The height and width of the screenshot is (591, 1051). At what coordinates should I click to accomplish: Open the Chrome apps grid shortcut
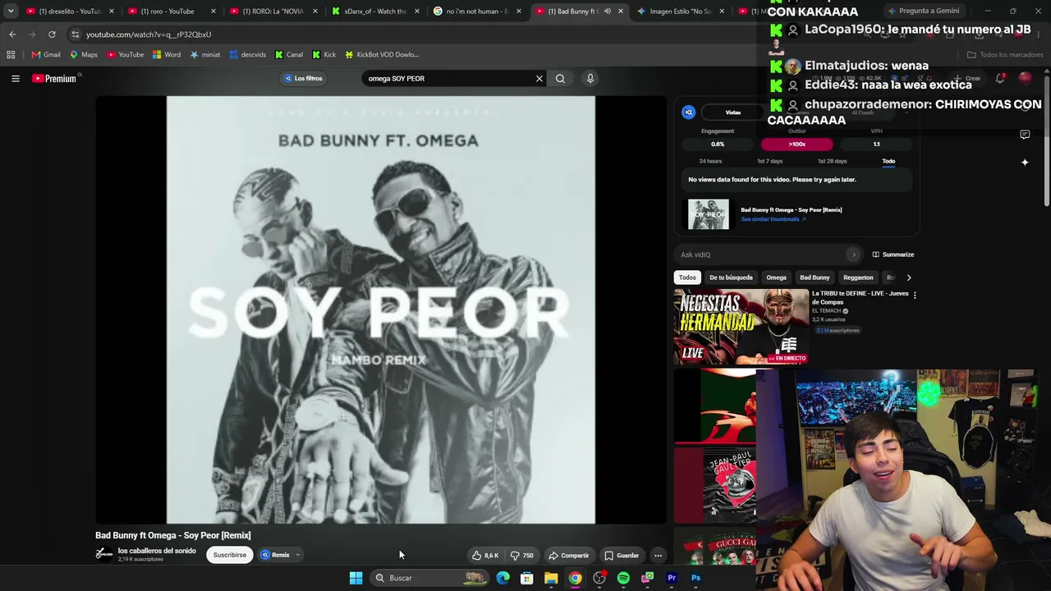click(11, 54)
